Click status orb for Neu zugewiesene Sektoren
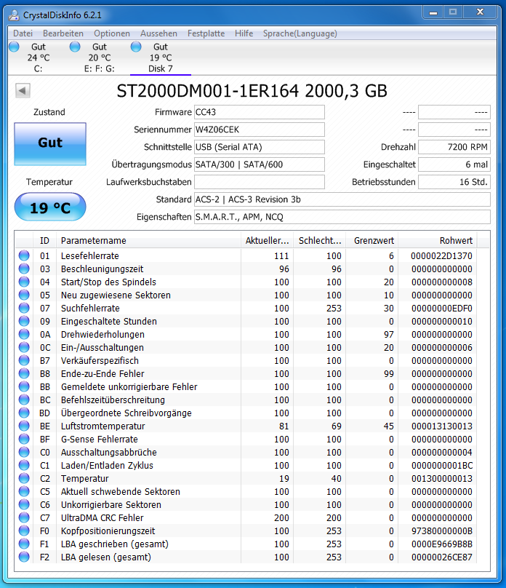Screen dimensions: 506x588 pos(24,295)
